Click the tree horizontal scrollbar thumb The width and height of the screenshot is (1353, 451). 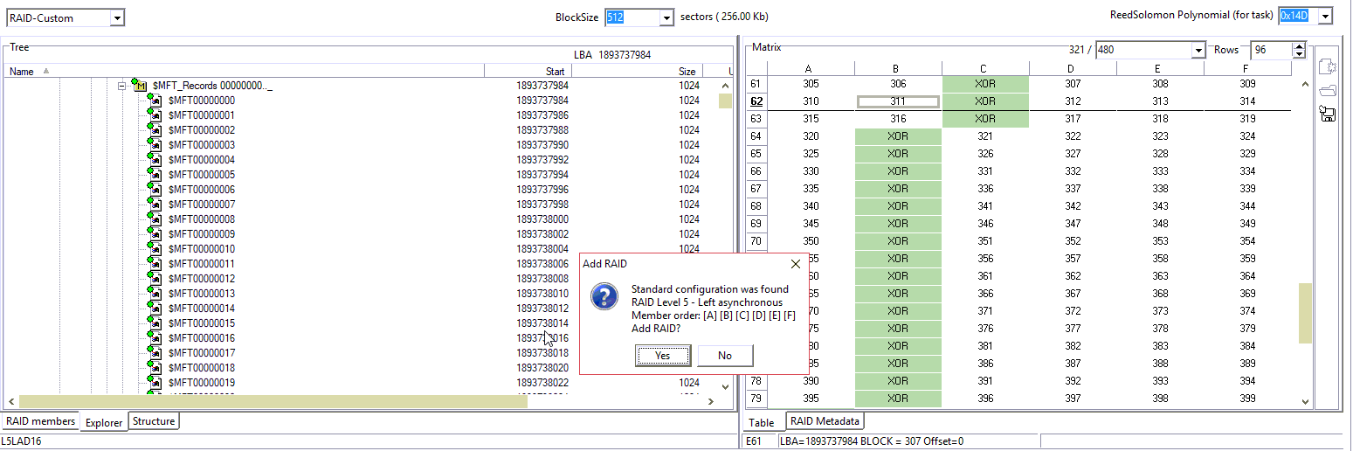(x=273, y=401)
